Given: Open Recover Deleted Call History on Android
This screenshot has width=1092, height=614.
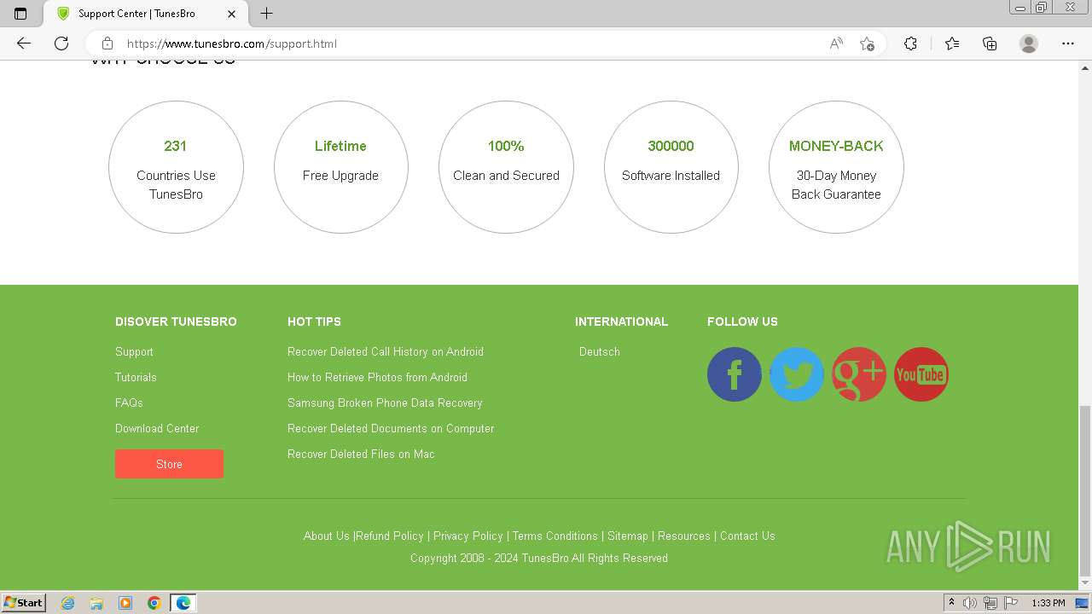Looking at the screenshot, I should (386, 351).
